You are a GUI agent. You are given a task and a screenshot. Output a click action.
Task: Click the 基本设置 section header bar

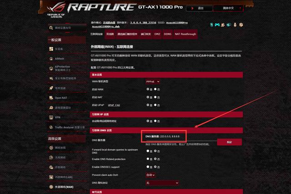pyautogui.click(x=166, y=75)
